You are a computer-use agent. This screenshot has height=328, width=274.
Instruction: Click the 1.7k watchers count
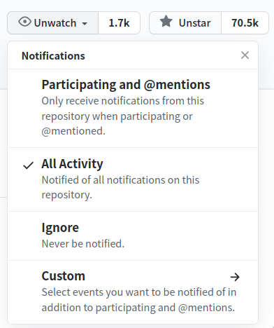coord(119,23)
